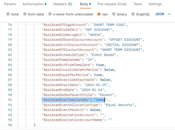
Task: Click false value of BssiAredEventPerUnit
Action: pyautogui.click(x=95, y=110)
